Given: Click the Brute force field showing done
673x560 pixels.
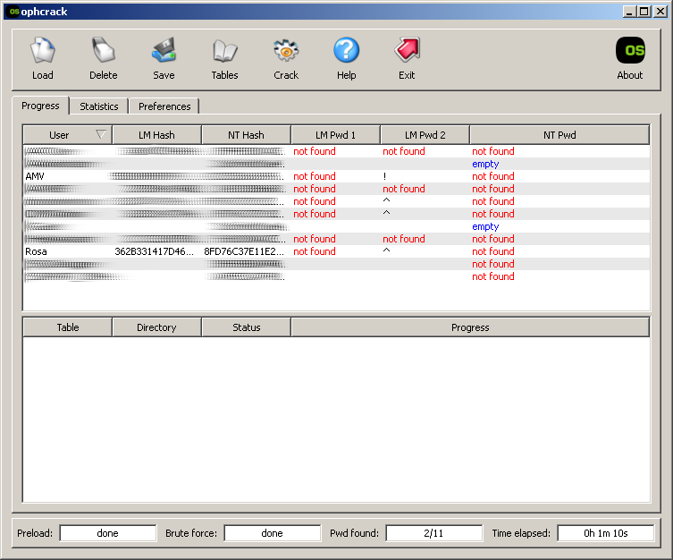Looking at the screenshot, I should coord(272,533).
